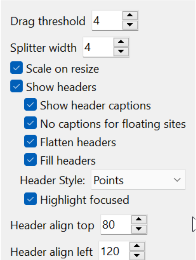Screen dimensions: 196x260
Task: Uncheck No captions for floating sites
Action: point(30,124)
